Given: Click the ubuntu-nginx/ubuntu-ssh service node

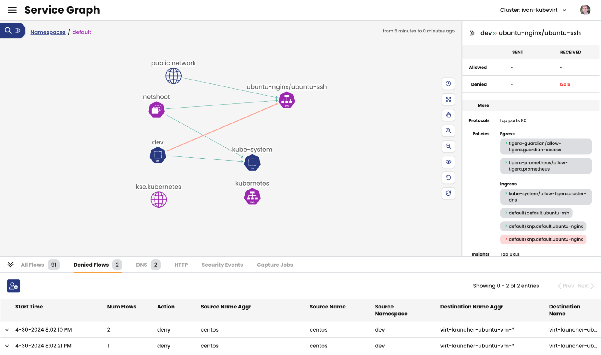Looking at the screenshot, I should coord(287,100).
